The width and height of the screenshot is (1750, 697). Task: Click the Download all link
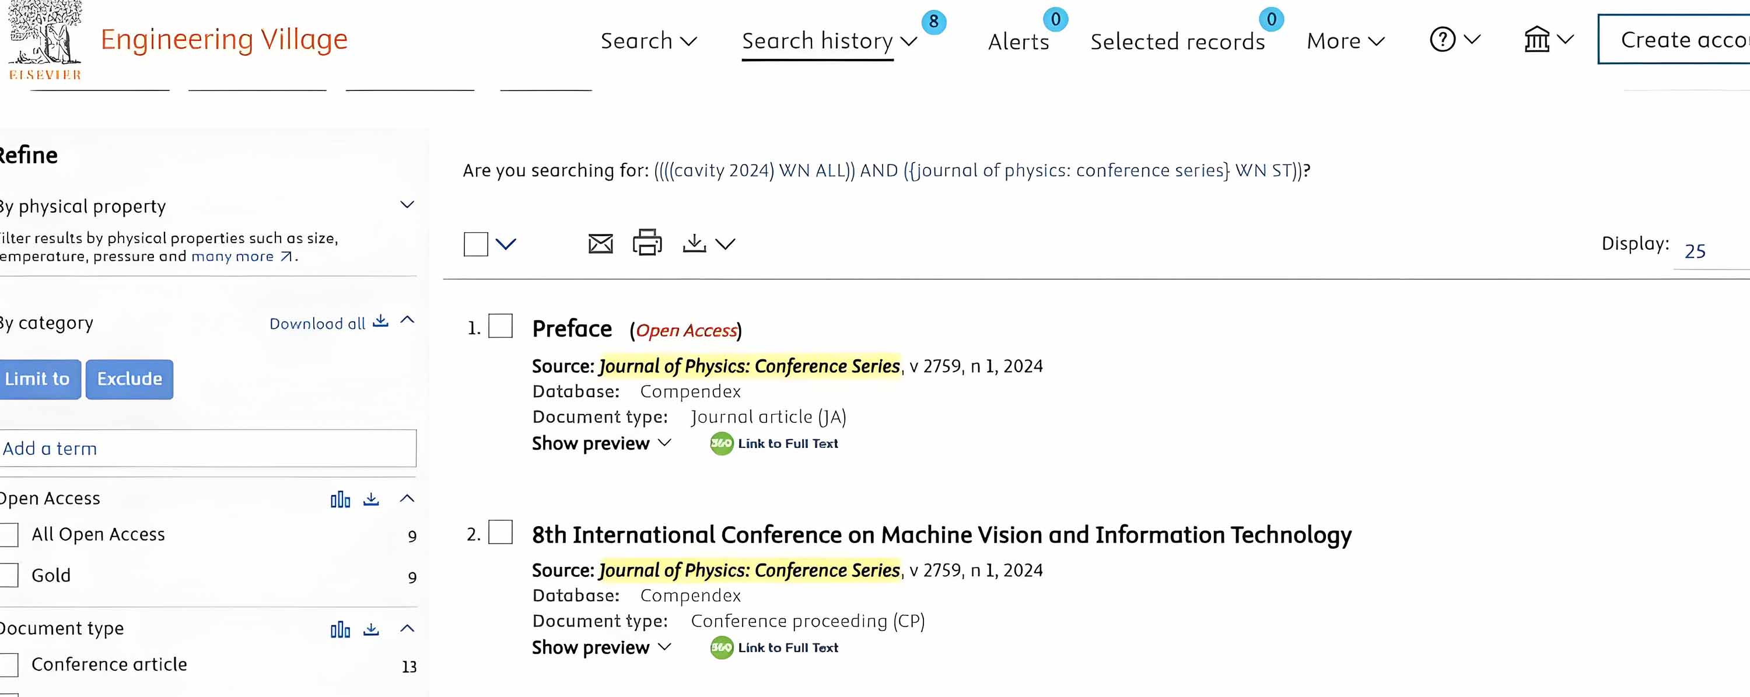[328, 323]
